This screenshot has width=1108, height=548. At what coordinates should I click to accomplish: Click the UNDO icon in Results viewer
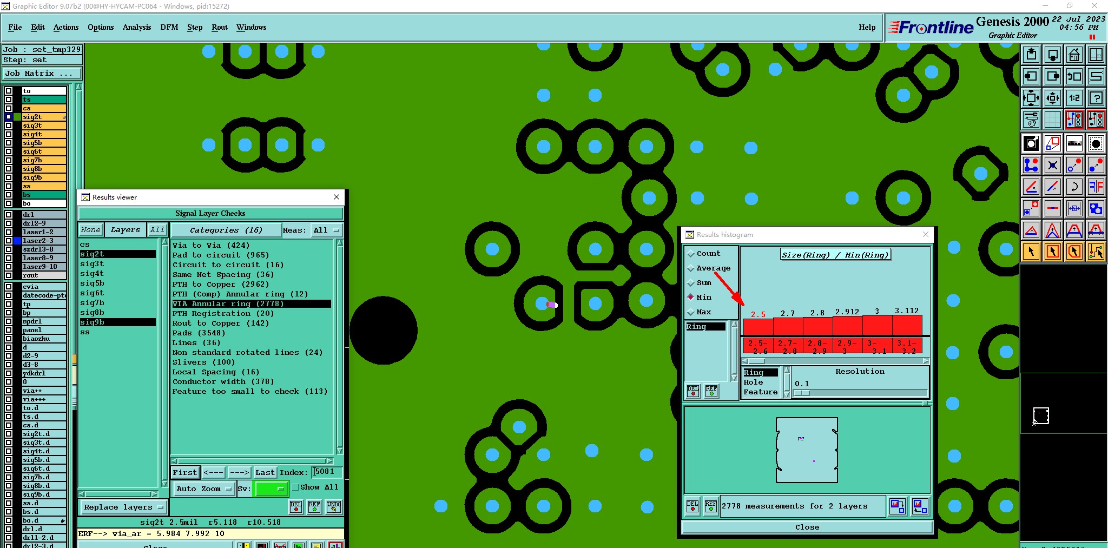(x=334, y=507)
